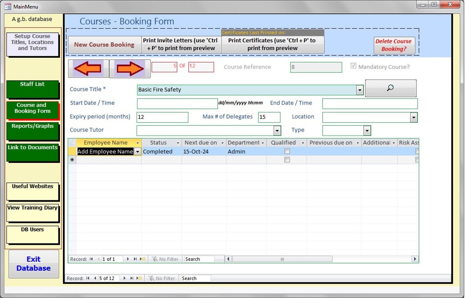Screen dimensions: 465x298
Task: Expand the Course Tutor dropdown list
Action: (x=277, y=130)
